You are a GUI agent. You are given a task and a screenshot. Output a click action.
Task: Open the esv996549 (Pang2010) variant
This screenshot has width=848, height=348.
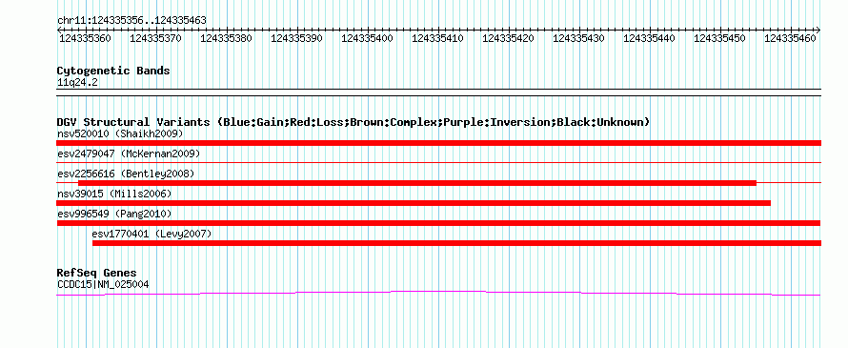click(114, 214)
